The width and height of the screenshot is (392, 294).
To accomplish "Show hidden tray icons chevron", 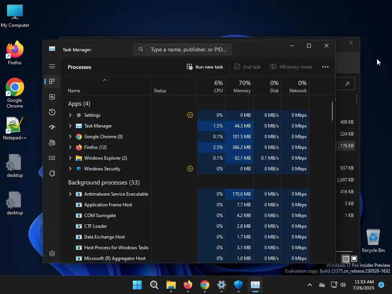I will click(309, 285).
